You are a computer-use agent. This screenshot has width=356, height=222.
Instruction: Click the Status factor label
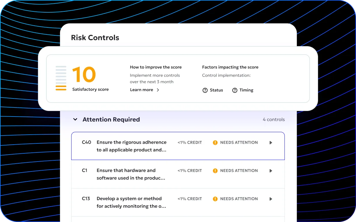coord(217,90)
